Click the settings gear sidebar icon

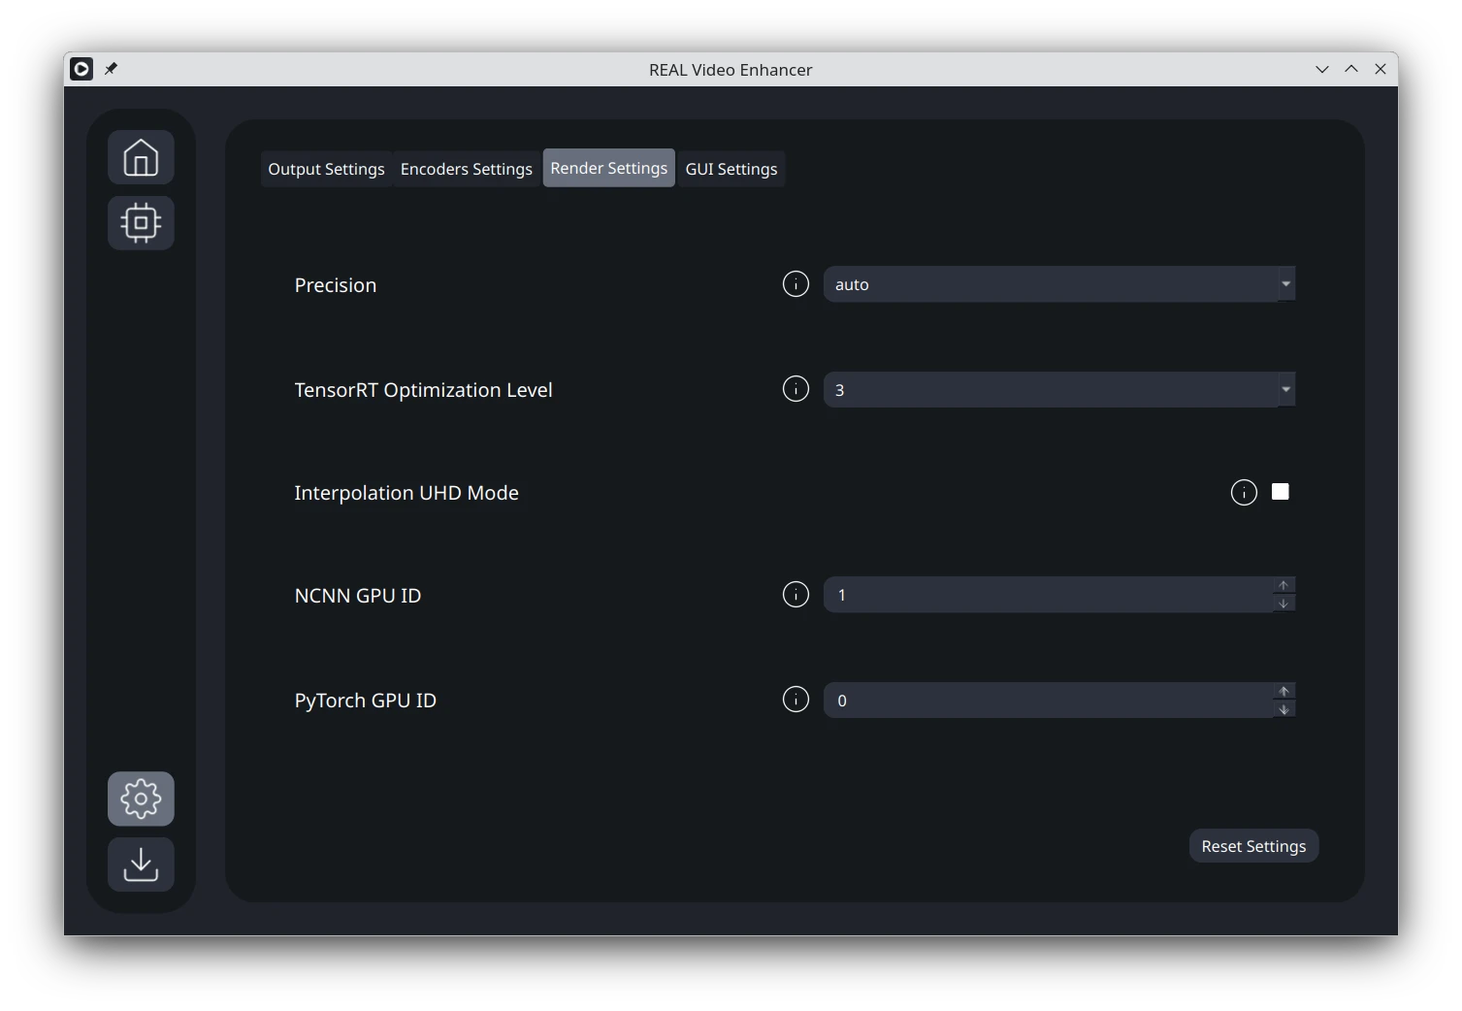(141, 799)
